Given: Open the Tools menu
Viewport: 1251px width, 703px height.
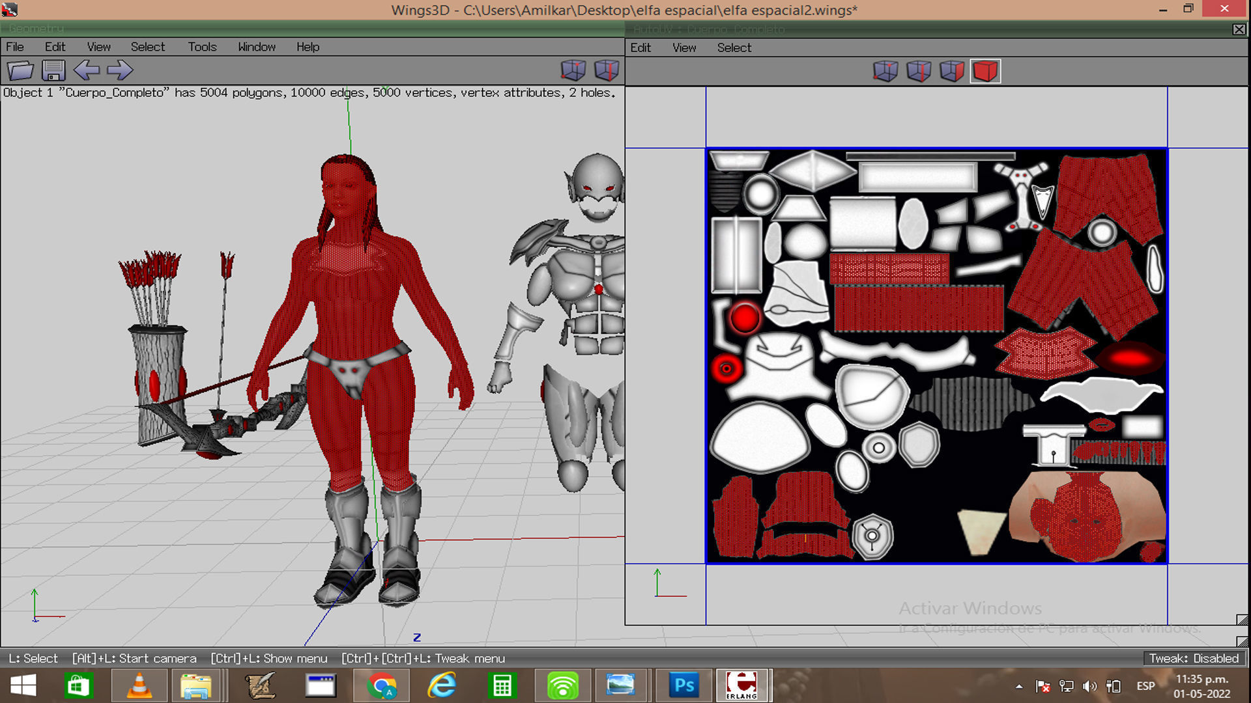Looking at the screenshot, I should [202, 47].
